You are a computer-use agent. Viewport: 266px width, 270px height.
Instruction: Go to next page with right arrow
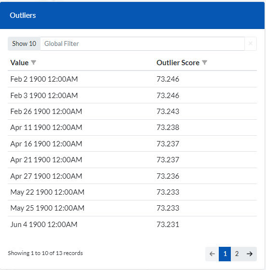(250, 254)
